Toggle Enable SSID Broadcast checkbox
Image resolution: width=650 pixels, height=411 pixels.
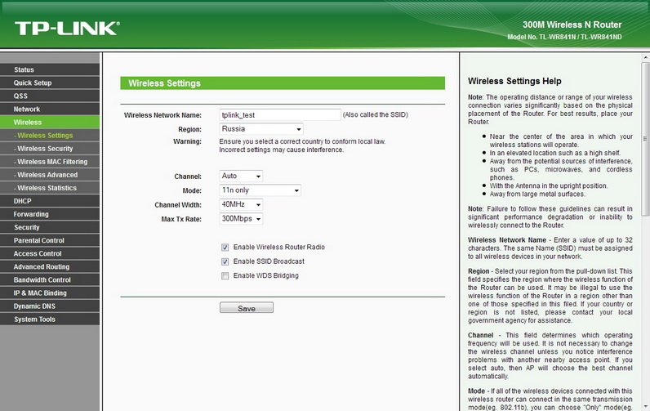[x=225, y=261]
